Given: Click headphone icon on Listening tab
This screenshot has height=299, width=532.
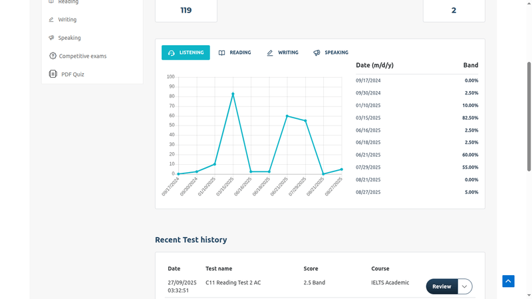Looking at the screenshot, I should [x=172, y=53].
